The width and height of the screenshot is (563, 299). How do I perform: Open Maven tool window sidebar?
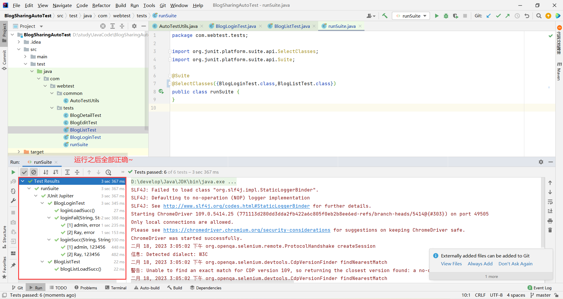tap(559, 71)
